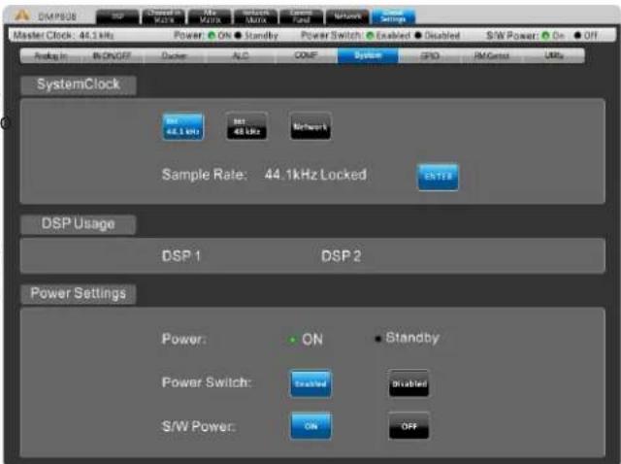Click the DSP 1 label

click(181, 256)
